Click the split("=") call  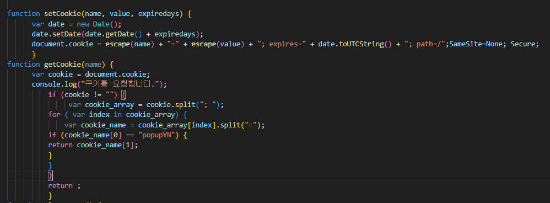click(x=240, y=125)
